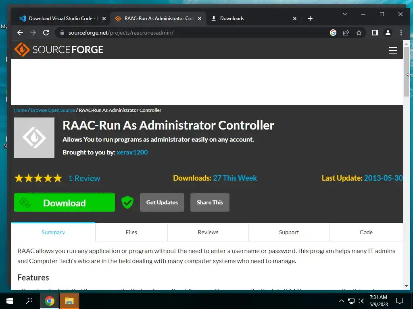
Task: Open the SourceForge hamburger menu
Action: 393,50
